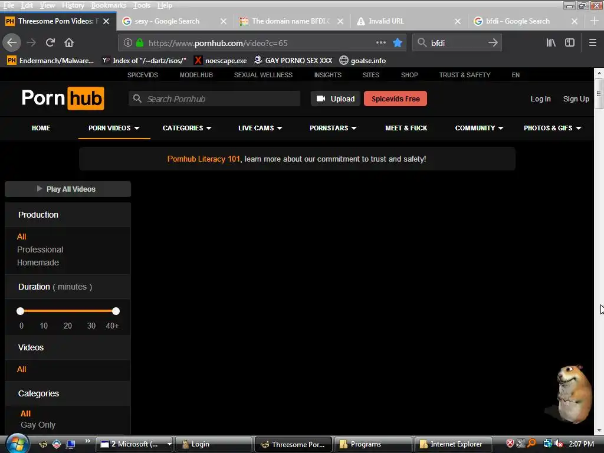604x453 pixels.
Task: Select 'All' under Videos filter
Action: point(22,369)
